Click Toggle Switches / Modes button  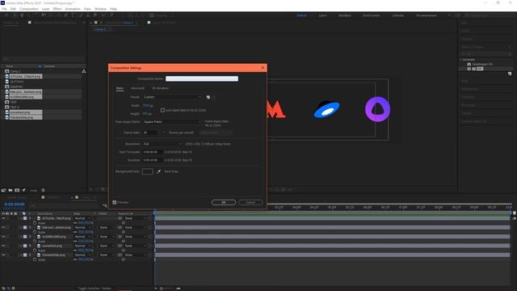tap(95, 289)
